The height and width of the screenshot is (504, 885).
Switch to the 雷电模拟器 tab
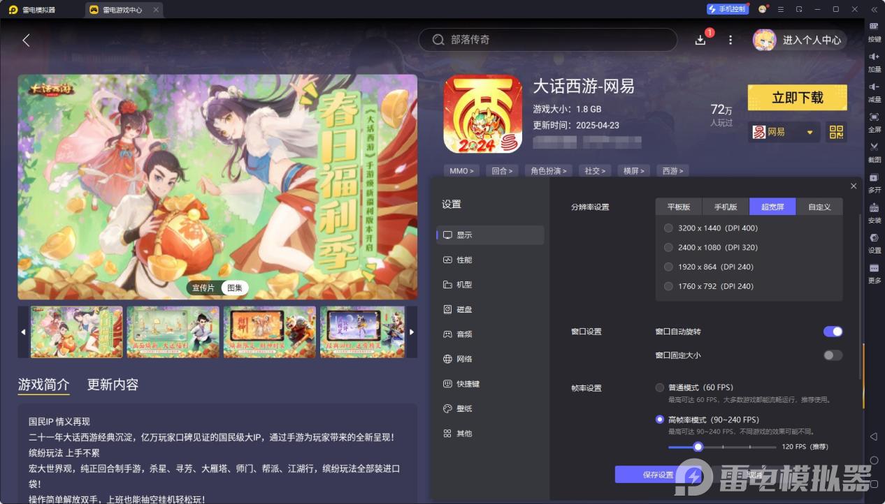pyautogui.click(x=32, y=10)
